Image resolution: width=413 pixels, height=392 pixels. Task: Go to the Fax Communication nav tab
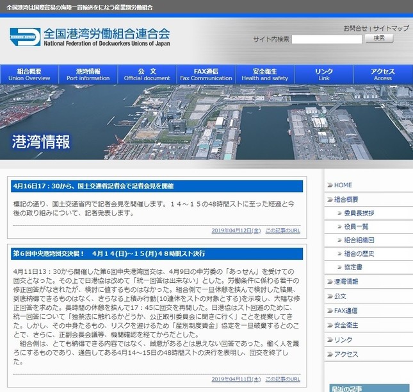click(x=206, y=74)
